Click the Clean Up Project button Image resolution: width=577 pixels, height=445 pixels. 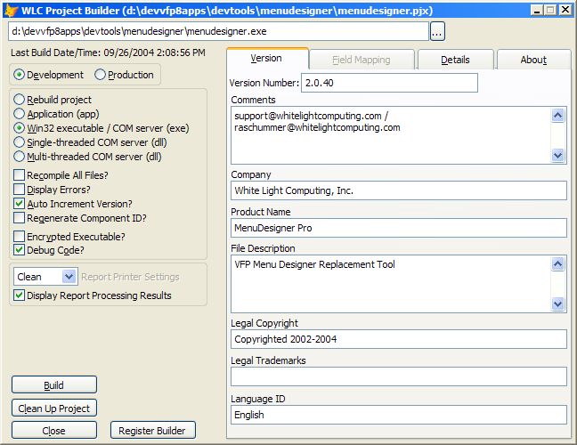click(x=54, y=409)
